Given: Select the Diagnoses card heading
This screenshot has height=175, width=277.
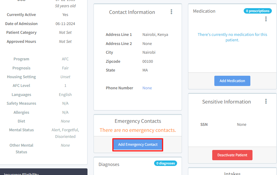Looking at the screenshot, I should point(109,164).
